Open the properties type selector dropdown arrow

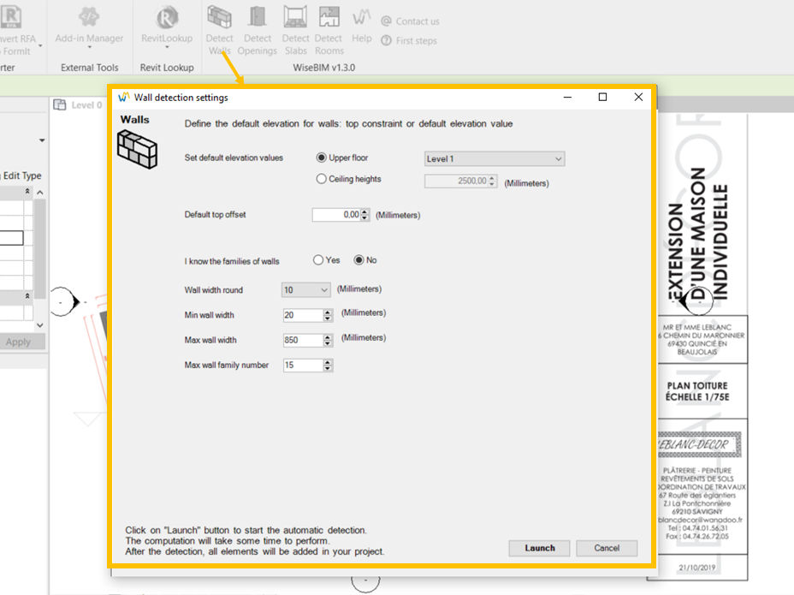[42, 140]
